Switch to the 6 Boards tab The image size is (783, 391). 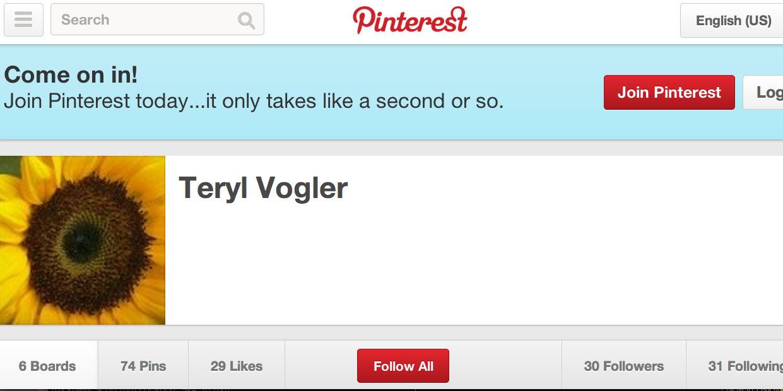click(x=49, y=366)
